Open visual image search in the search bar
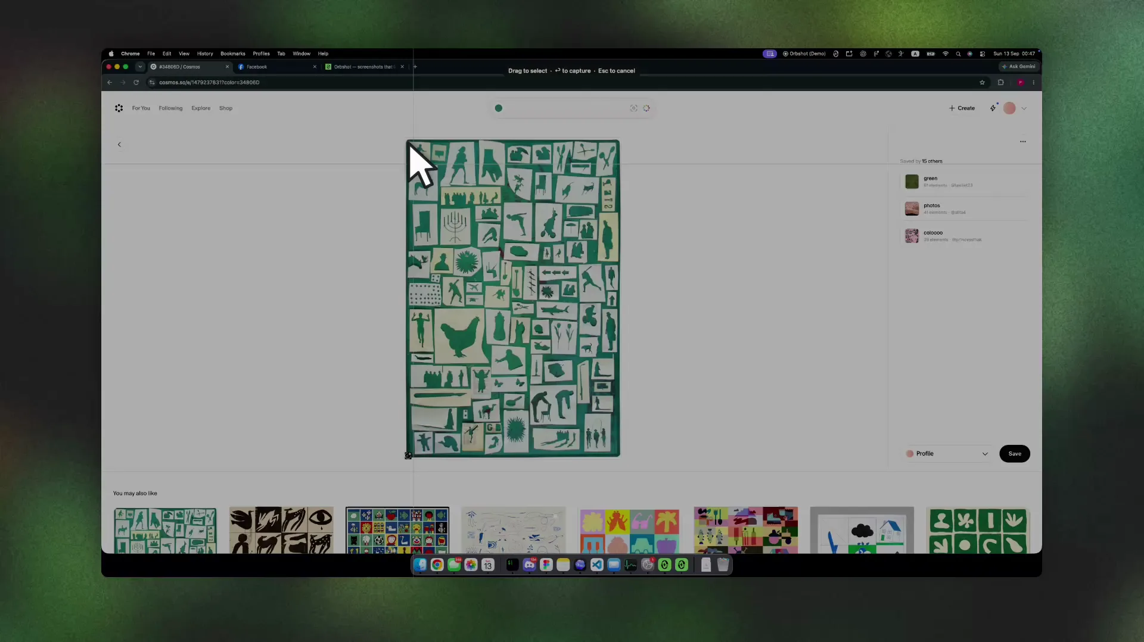 (x=633, y=108)
